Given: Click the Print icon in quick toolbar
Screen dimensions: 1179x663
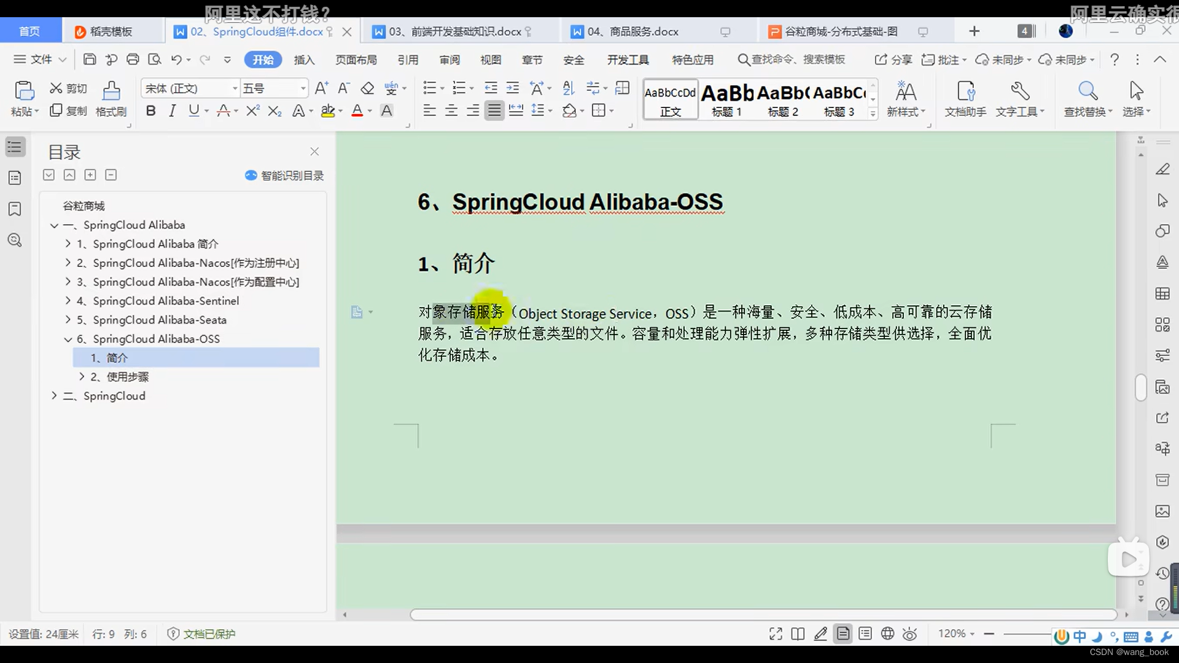Looking at the screenshot, I should coord(133,59).
